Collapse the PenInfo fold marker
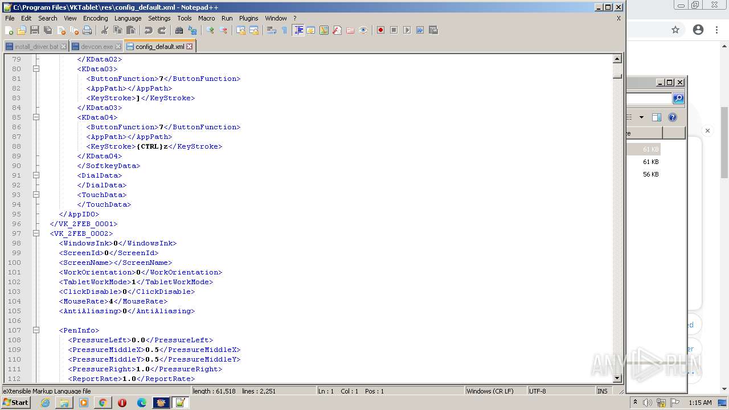This screenshot has height=410, width=729. click(36, 330)
